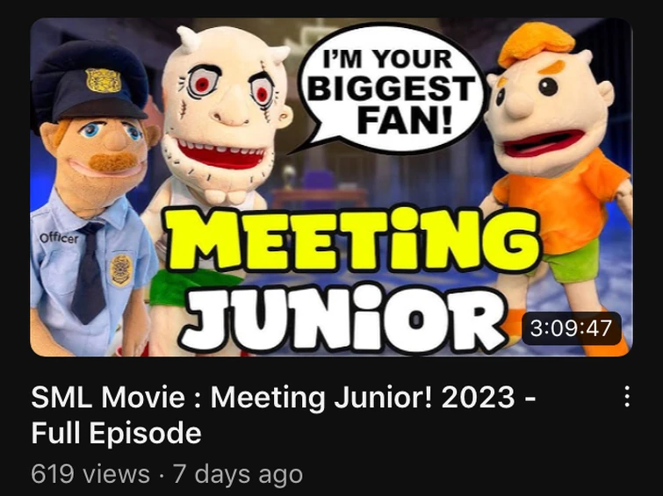Click the police officer puppet in thumbnail
Image resolution: width=663 pixels, height=496 pixels.
(x=91, y=198)
